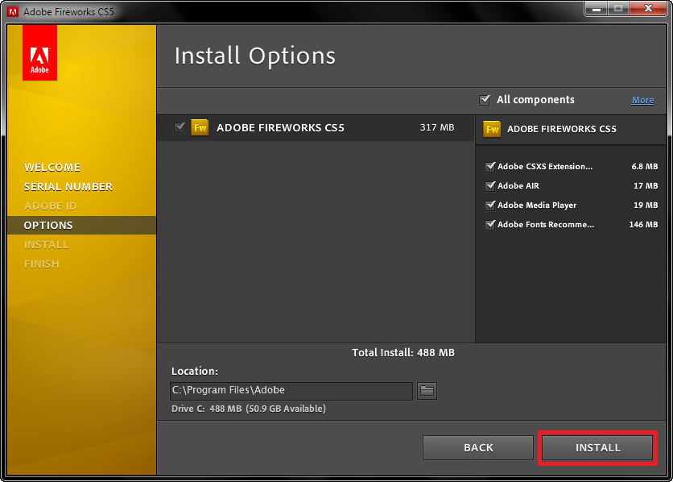The image size is (673, 482).
Task: Click the red Adobe logo in the sidebar
Action: click(39, 53)
